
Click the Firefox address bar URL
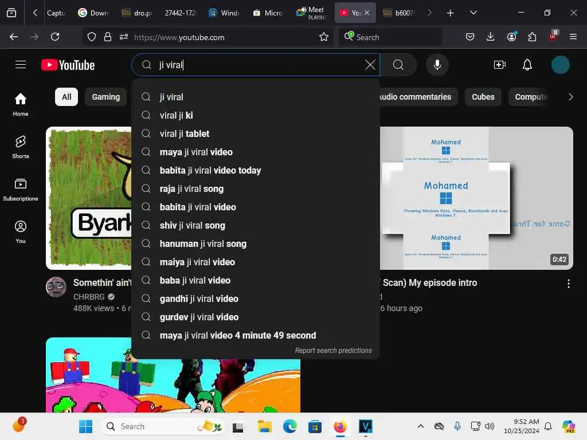click(179, 37)
